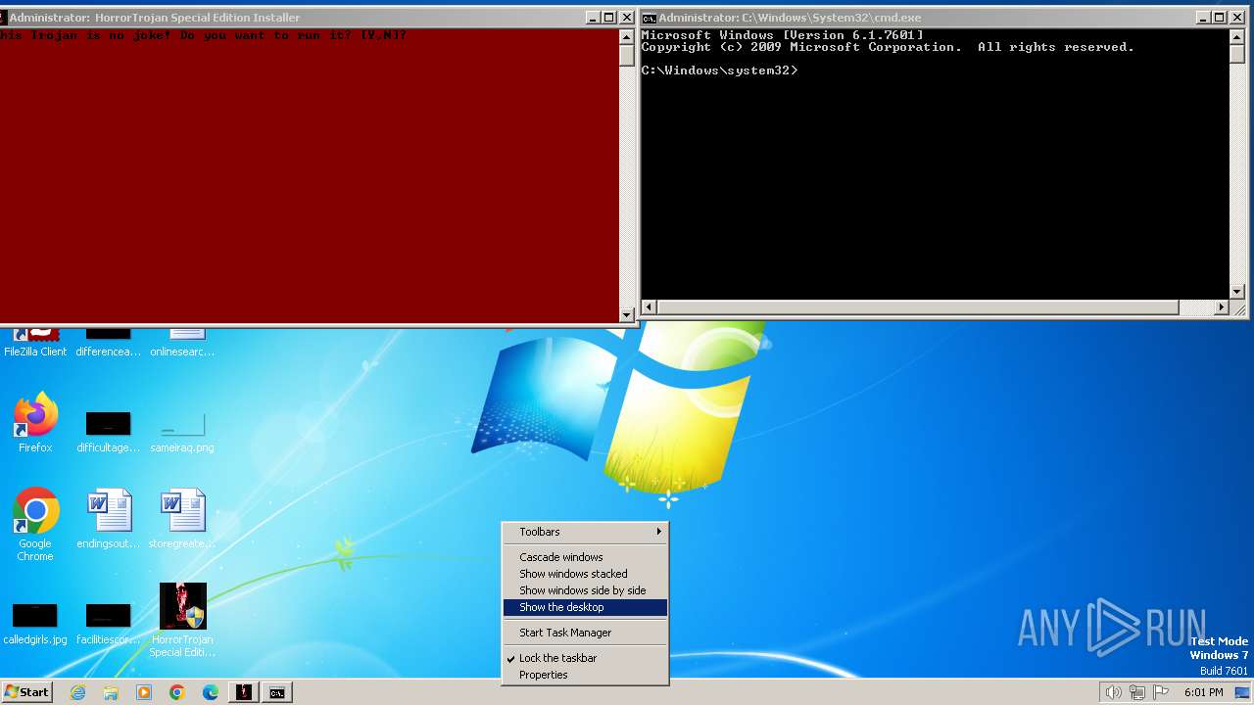This screenshot has width=1254, height=705.
Task: Open the Start menu
Action: click(x=26, y=692)
